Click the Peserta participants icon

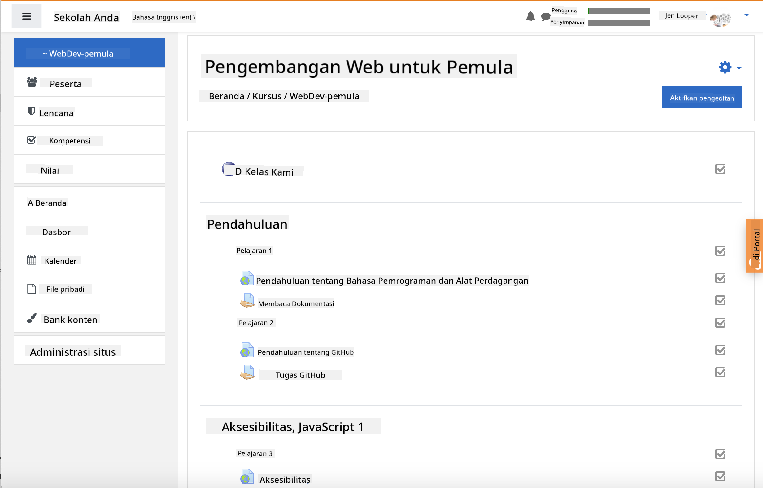(32, 82)
